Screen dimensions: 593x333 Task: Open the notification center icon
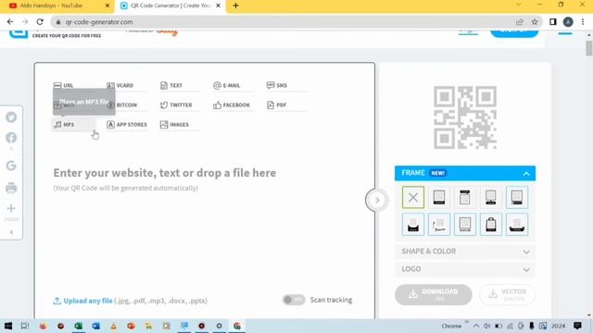click(x=577, y=326)
